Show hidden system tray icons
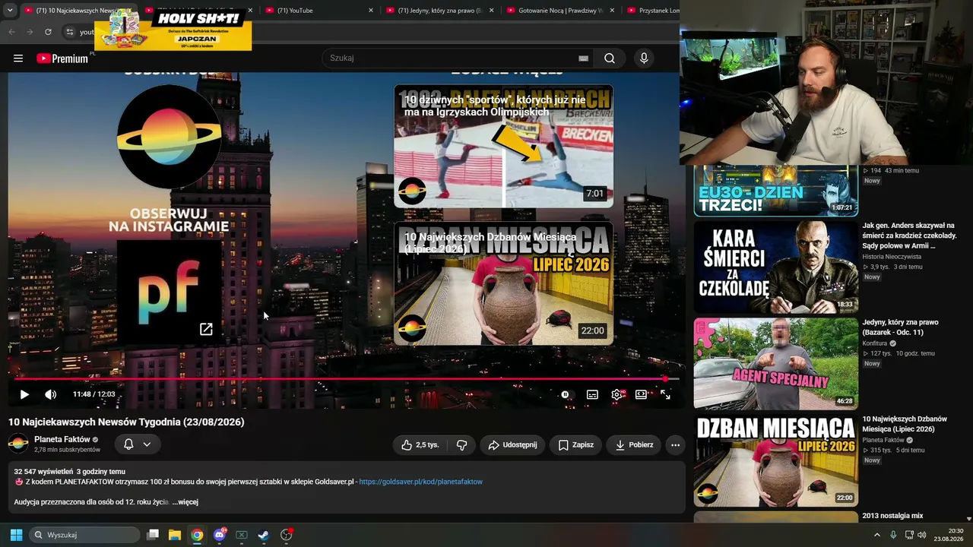973x547 pixels. [x=876, y=535]
